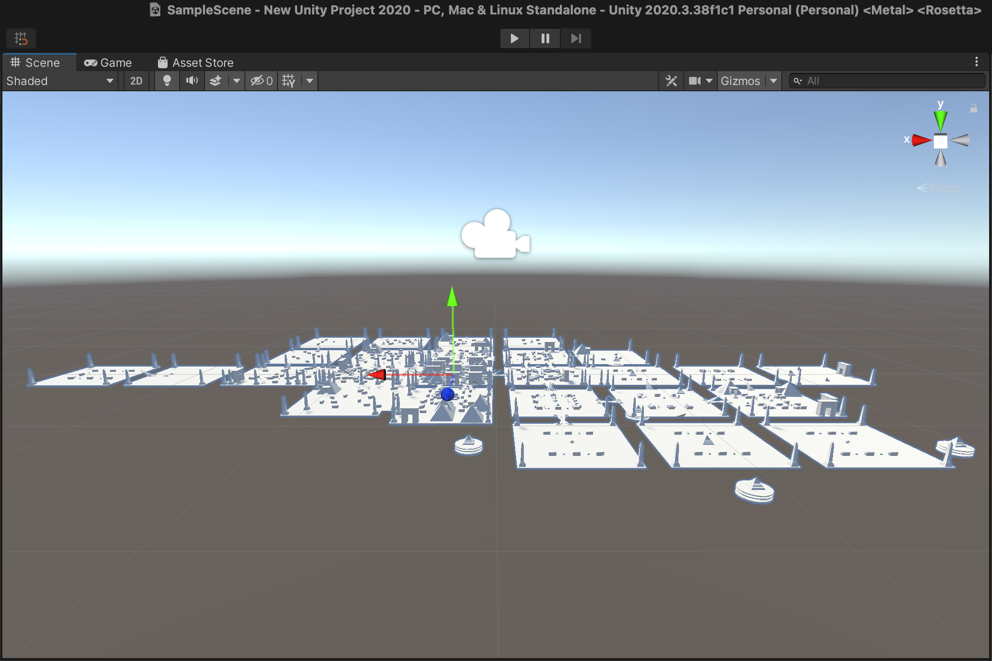This screenshot has height=661, width=992.
Task: Enable visual effects in the Scene view
Action: pos(215,81)
